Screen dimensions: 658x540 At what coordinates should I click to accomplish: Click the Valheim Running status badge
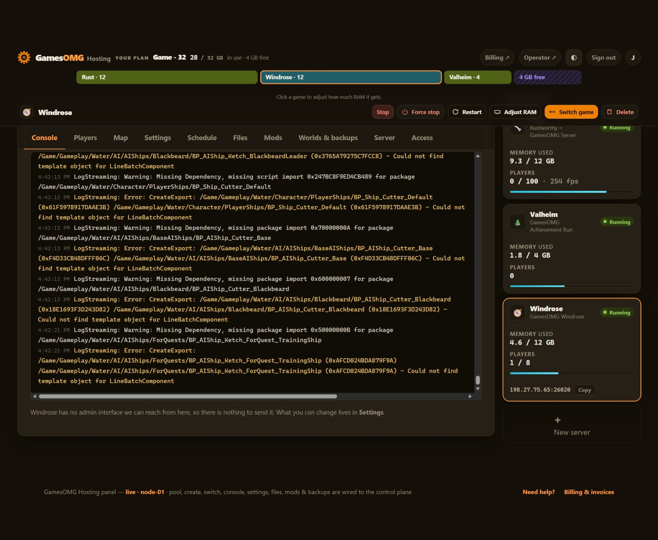pos(617,222)
